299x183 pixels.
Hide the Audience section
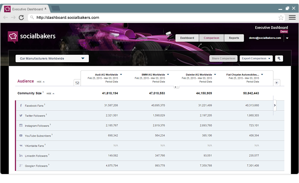click(x=41, y=81)
